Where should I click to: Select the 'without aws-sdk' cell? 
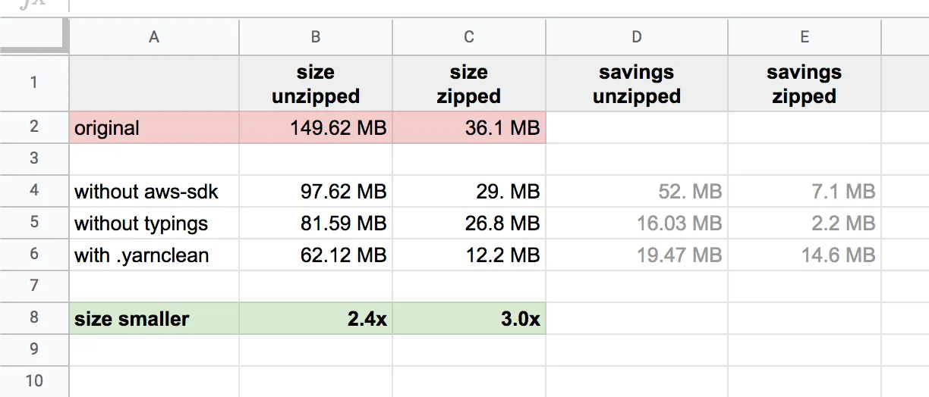pos(154,192)
